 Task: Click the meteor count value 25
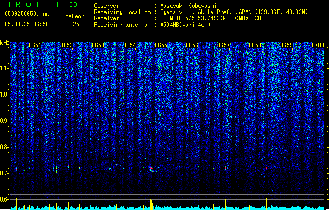(76, 24)
